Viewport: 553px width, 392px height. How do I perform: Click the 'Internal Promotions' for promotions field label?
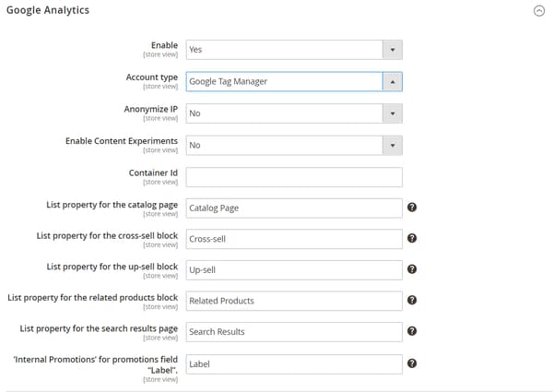pos(96,365)
